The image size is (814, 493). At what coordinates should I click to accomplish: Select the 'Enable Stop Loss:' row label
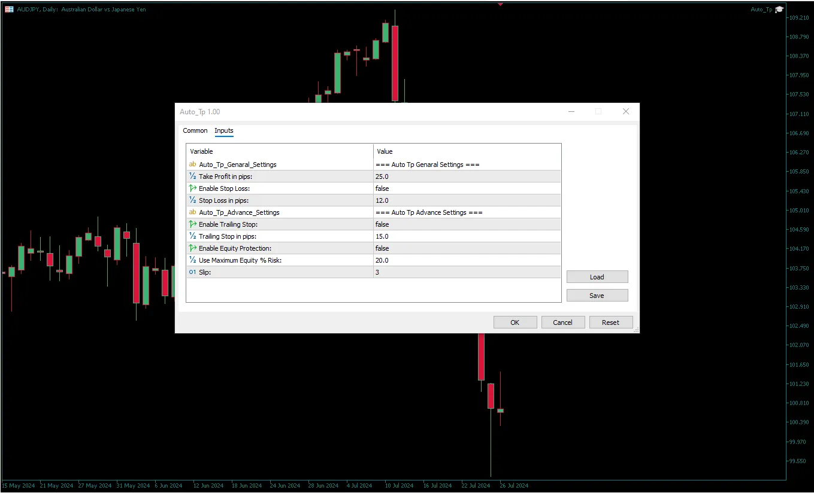pyautogui.click(x=225, y=188)
